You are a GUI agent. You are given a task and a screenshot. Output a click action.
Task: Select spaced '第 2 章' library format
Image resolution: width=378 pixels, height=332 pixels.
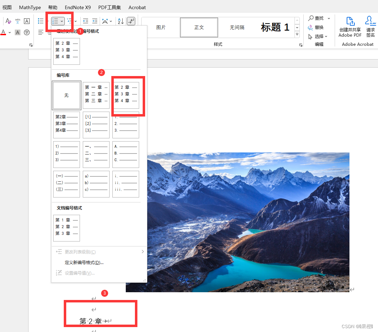click(126, 95)
